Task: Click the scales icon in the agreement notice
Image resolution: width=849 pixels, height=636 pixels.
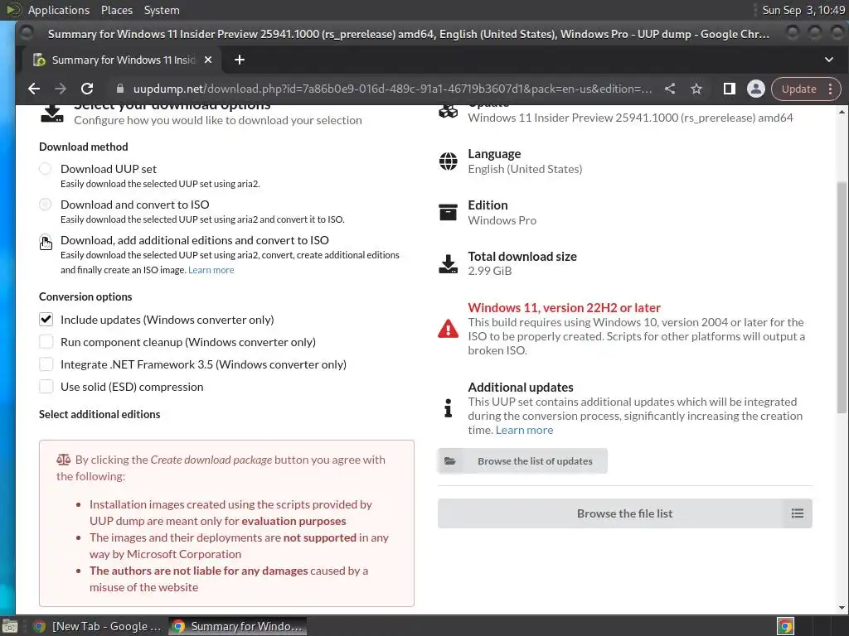Action: [63, 460]
